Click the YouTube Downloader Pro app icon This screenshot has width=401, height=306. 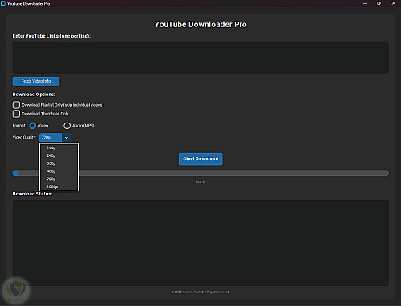tap(3, 3)
